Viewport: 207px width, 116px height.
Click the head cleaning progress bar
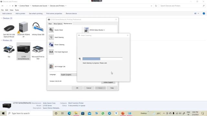103,59
